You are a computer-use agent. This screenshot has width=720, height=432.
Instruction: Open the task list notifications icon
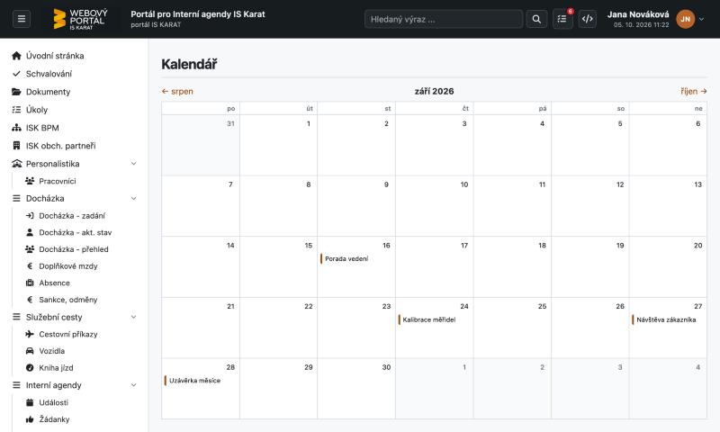[x=562, y=19]
